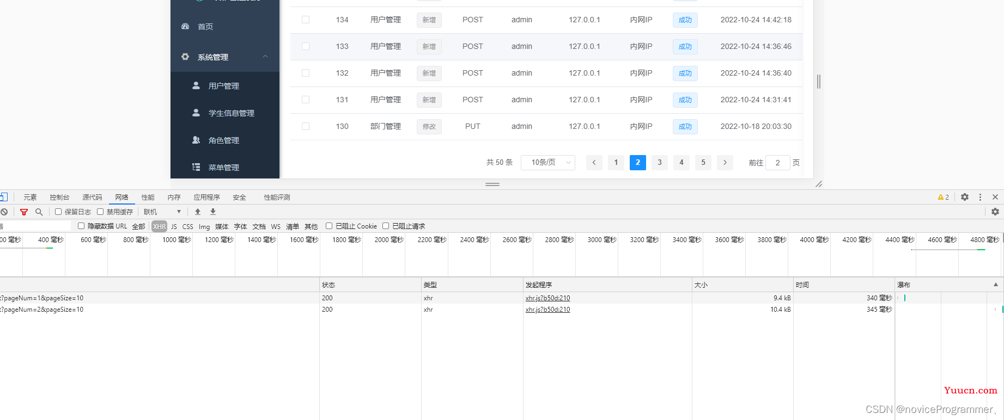Open DevTools settings gear in tab bar
The image size is (1004, 420).
point(965,197)
